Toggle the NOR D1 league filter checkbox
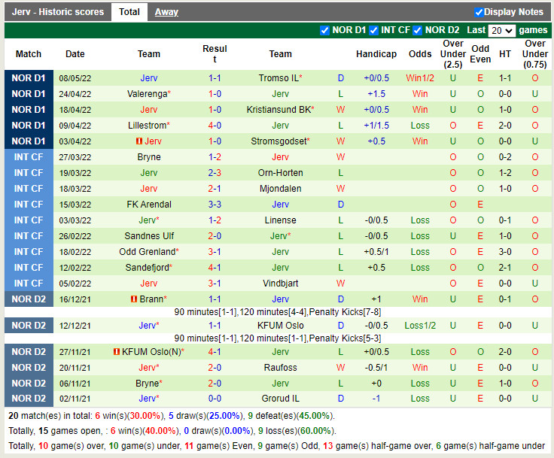Image resolution: width=554 pixels, height=458 pixels. pyautogui.click(x=324, y=30)
